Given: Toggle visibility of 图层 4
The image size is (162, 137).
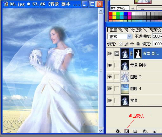Looking at the screenshot, I should pyautogui.click(x=110, y=88).
